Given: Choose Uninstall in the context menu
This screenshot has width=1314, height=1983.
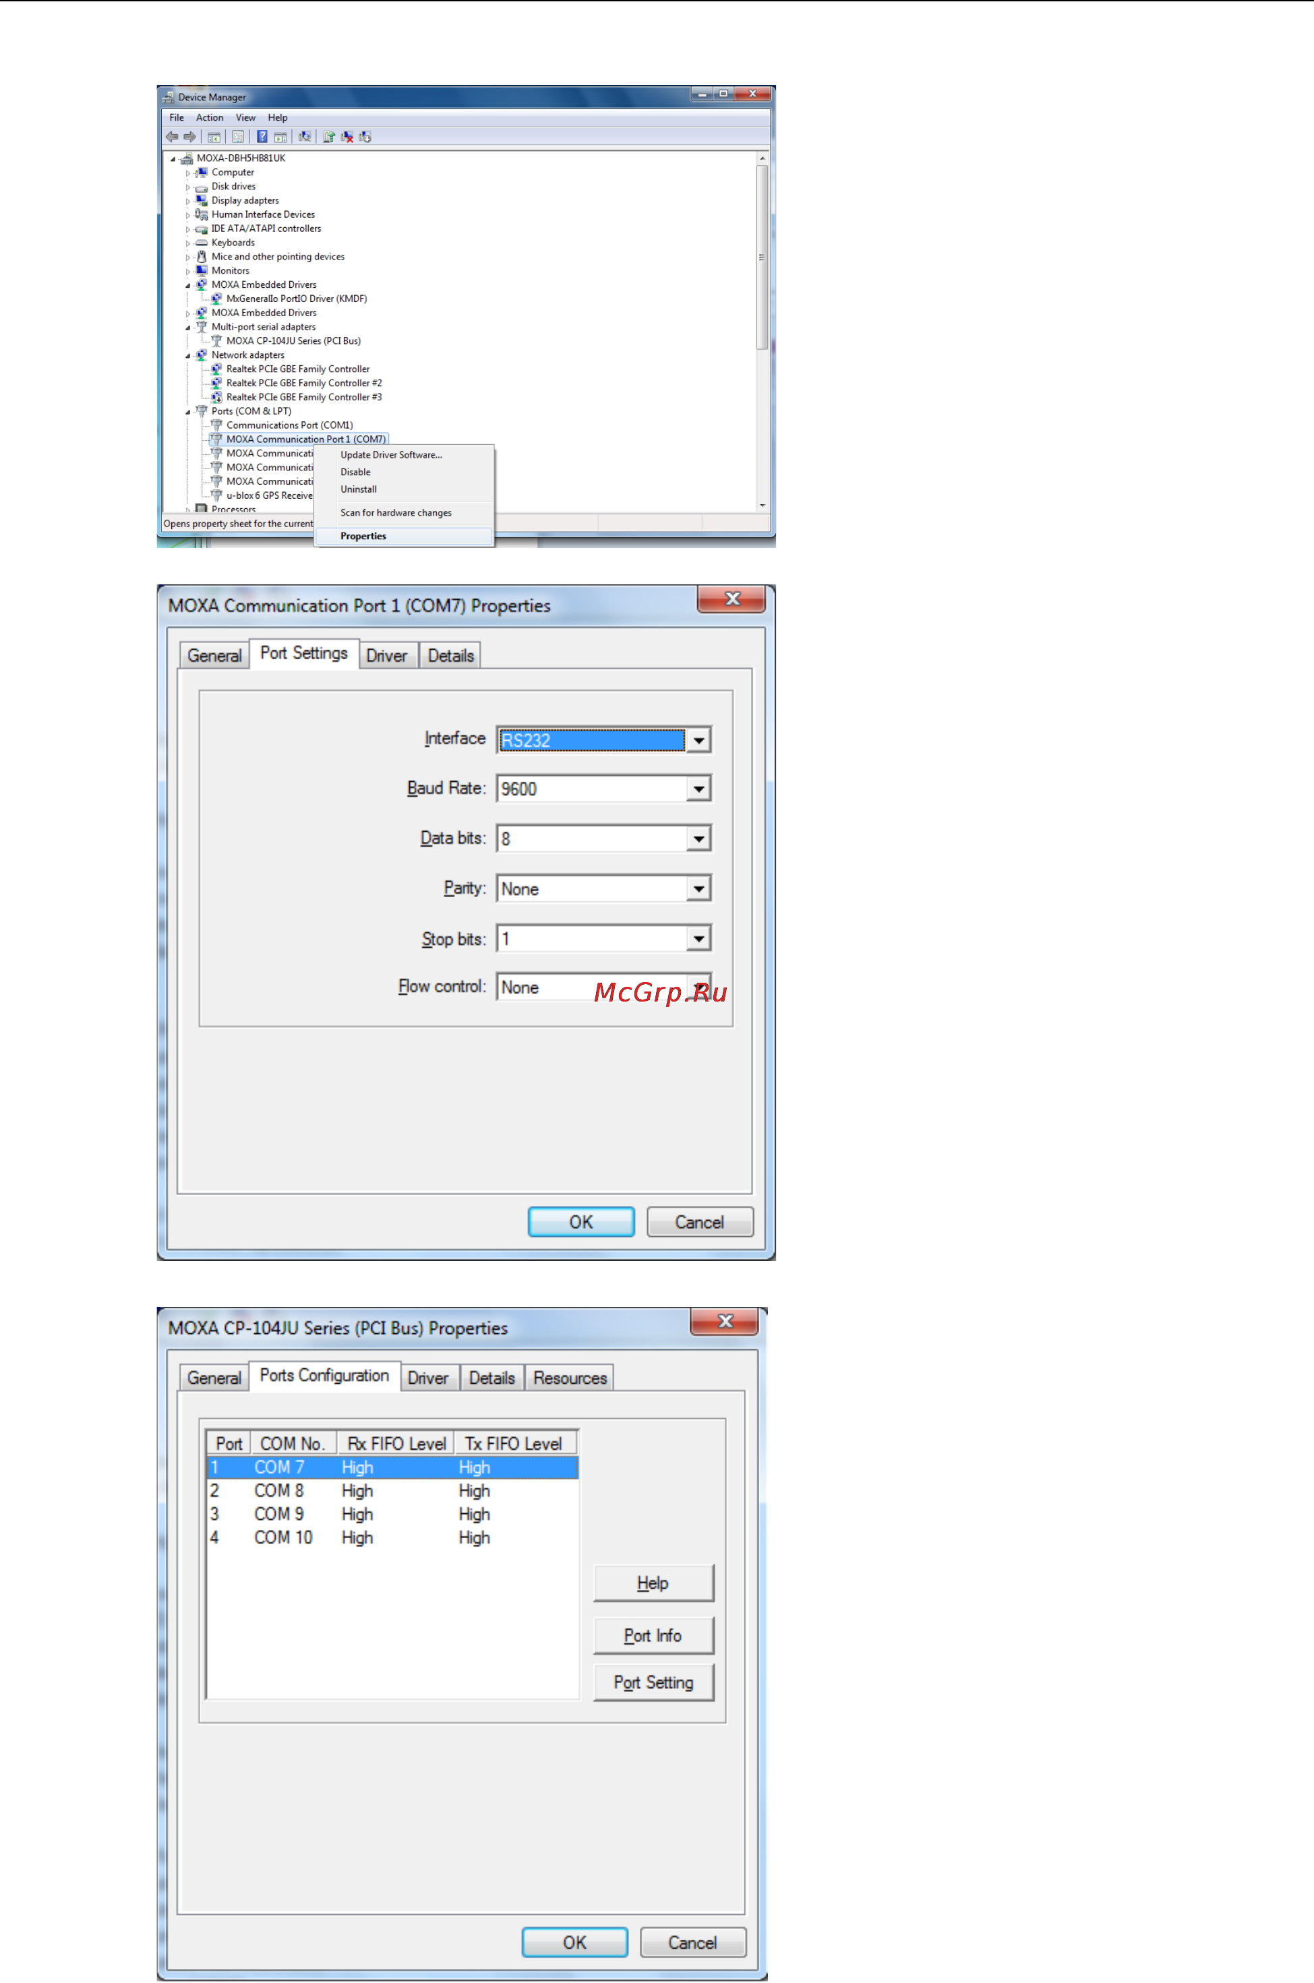Looking at the screenshot, I should pos(404,489).
